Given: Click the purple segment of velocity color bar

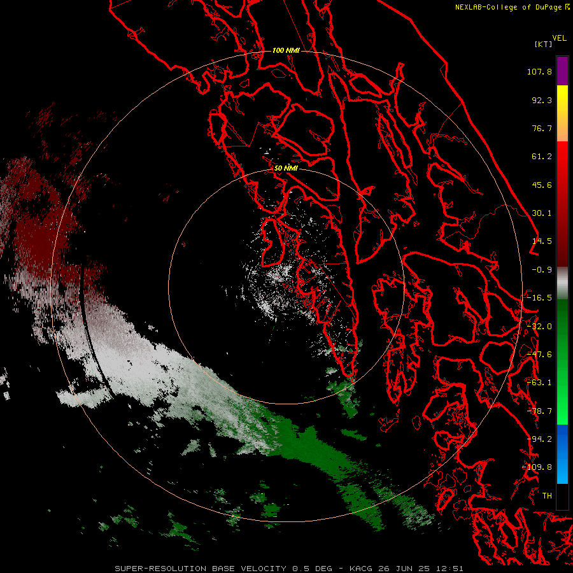Looking at the screenshot, I should tap(562, 71).
